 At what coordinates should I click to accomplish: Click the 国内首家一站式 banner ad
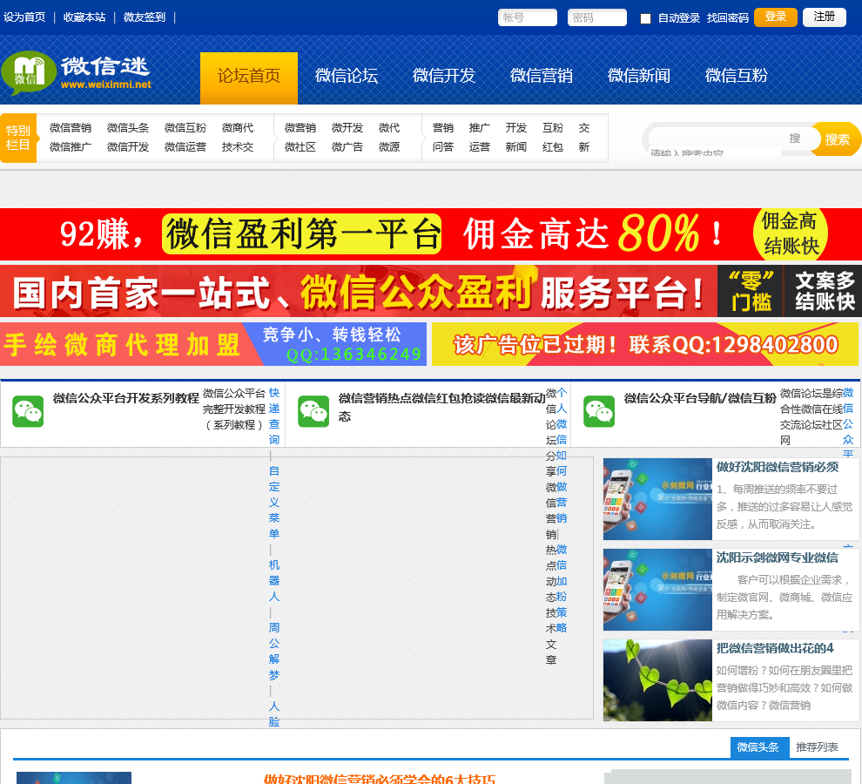click(x=431, y=291)
